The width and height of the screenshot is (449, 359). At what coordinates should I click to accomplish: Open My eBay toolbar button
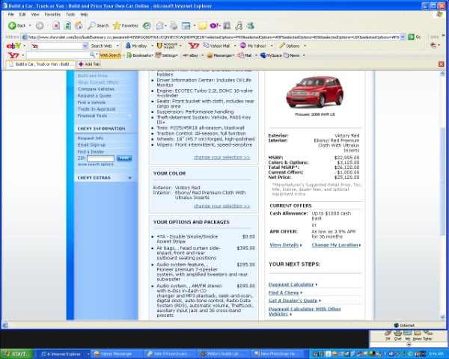point(137,46)
